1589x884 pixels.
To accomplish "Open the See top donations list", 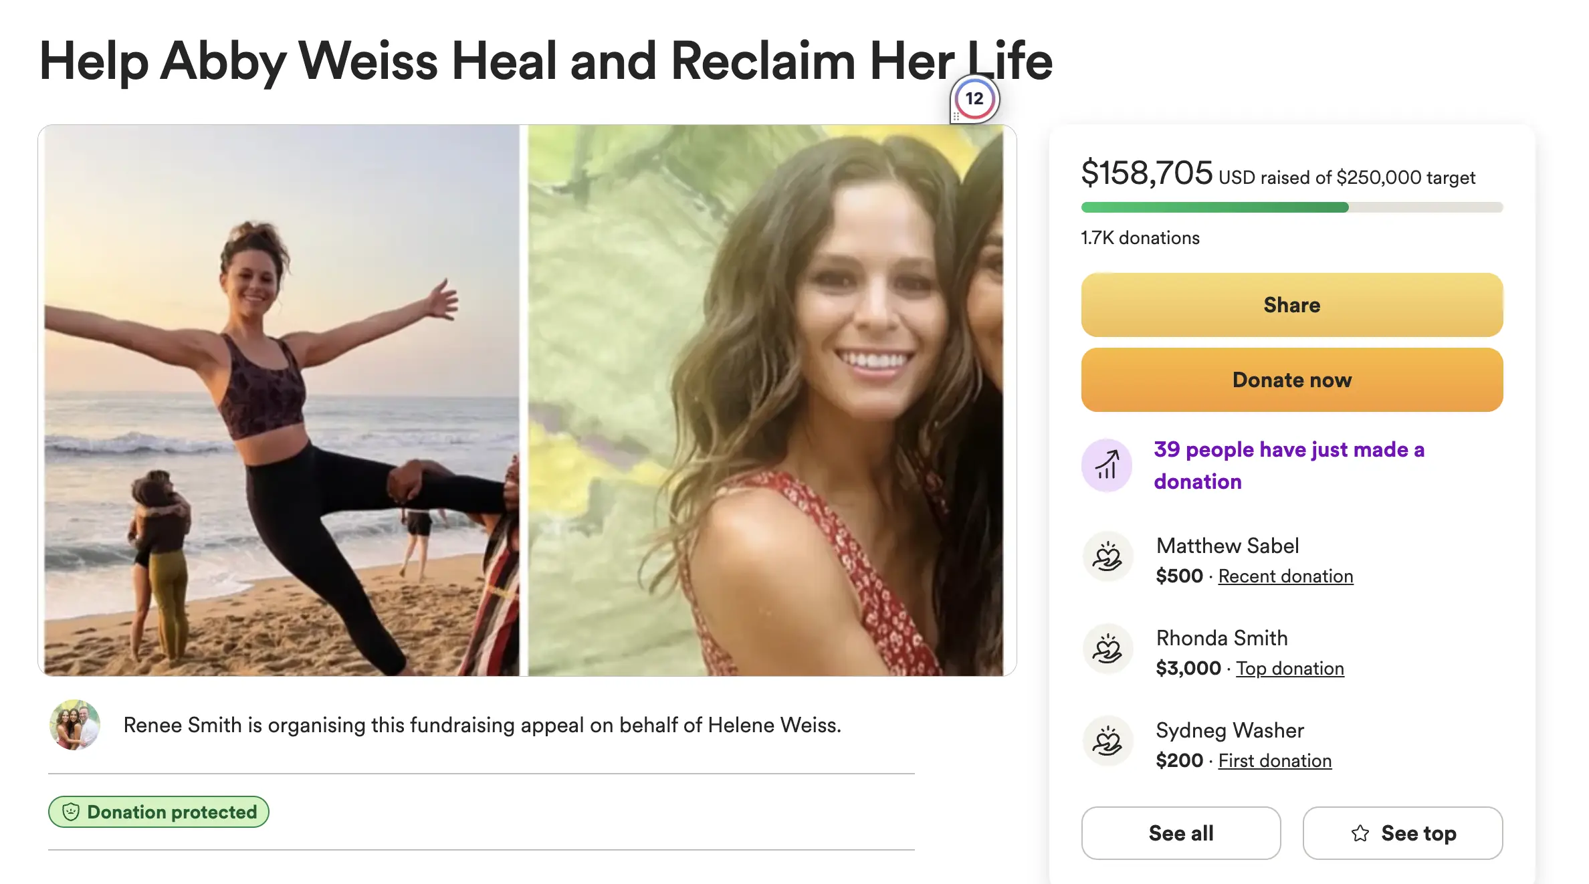I will 1402,833.
